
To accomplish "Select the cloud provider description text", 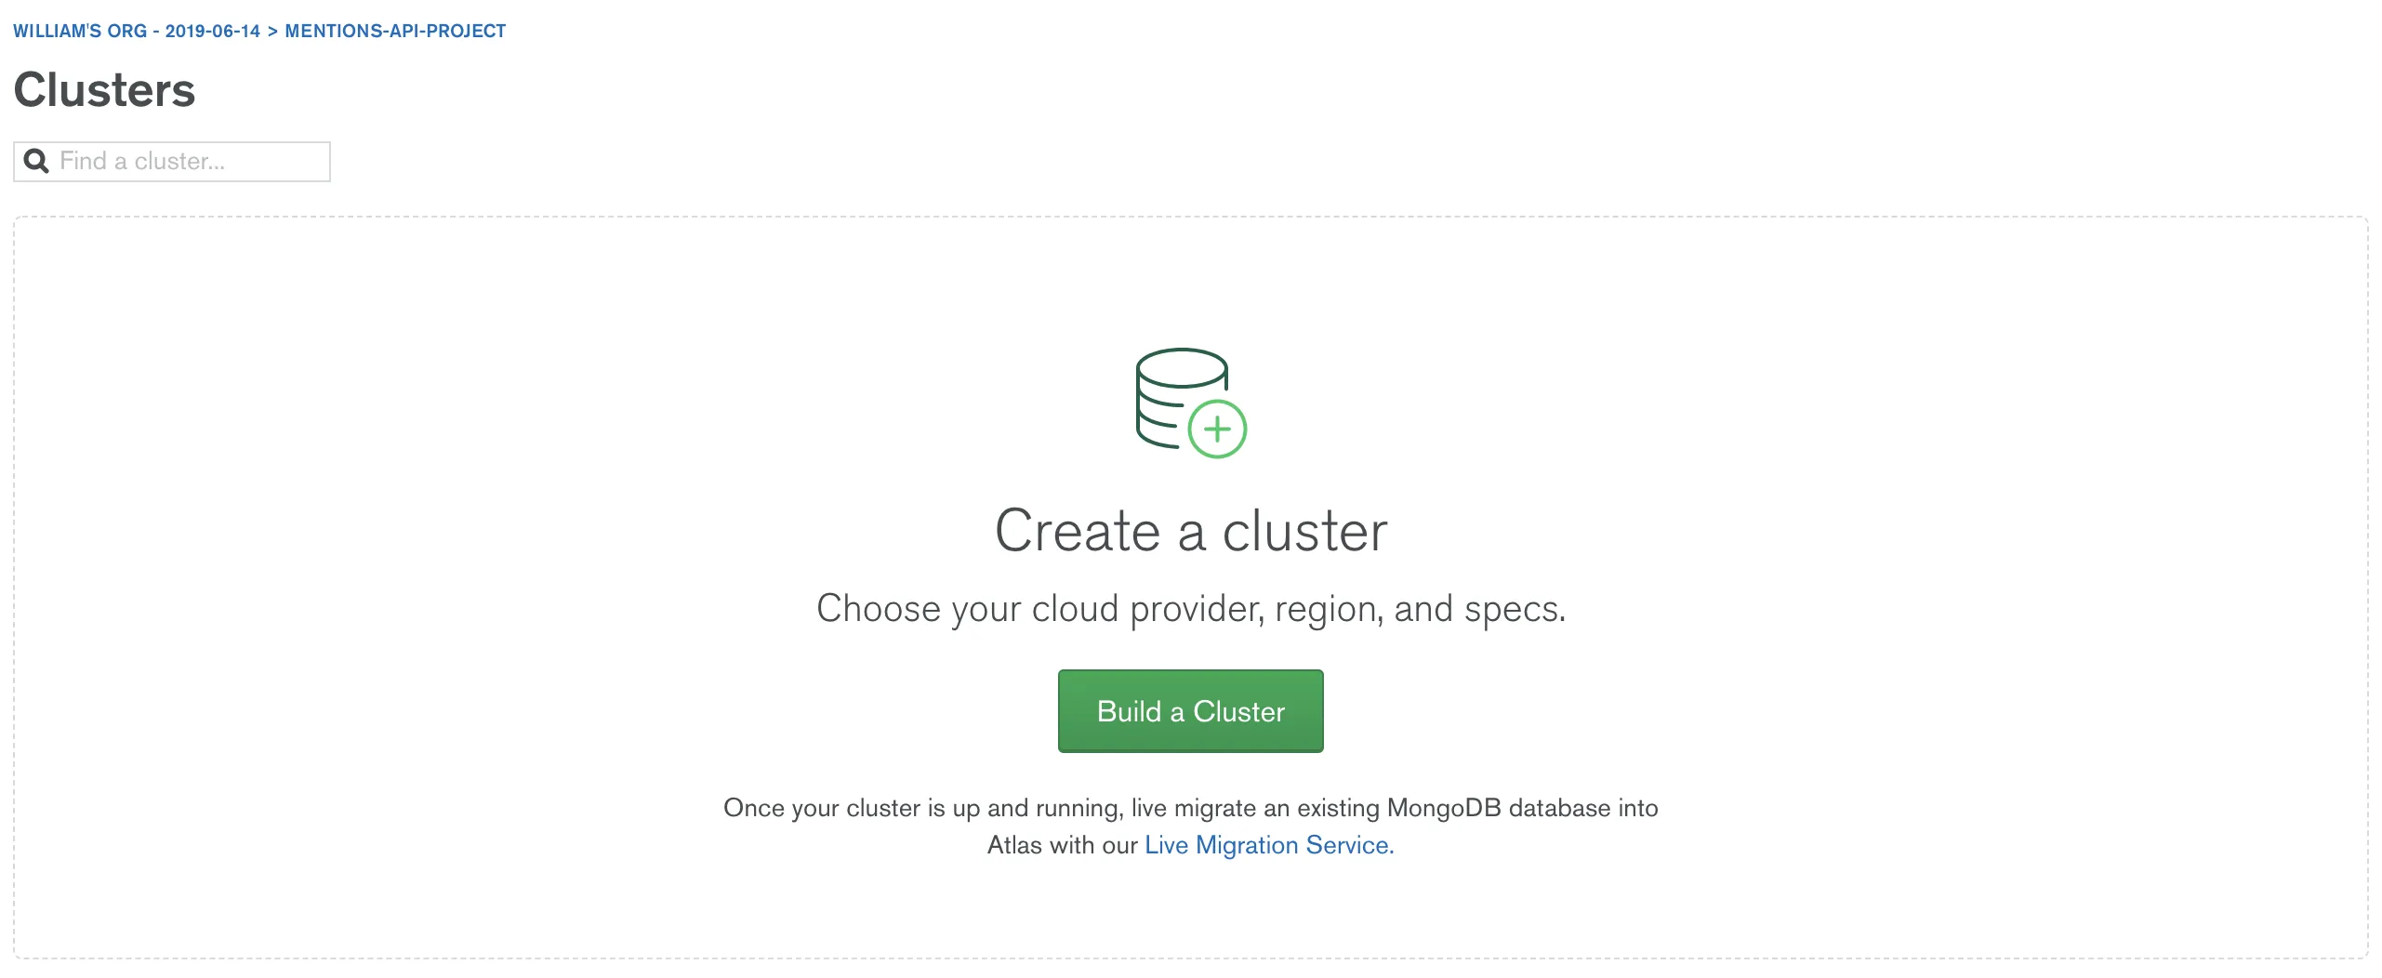I will coord(1190,609).
